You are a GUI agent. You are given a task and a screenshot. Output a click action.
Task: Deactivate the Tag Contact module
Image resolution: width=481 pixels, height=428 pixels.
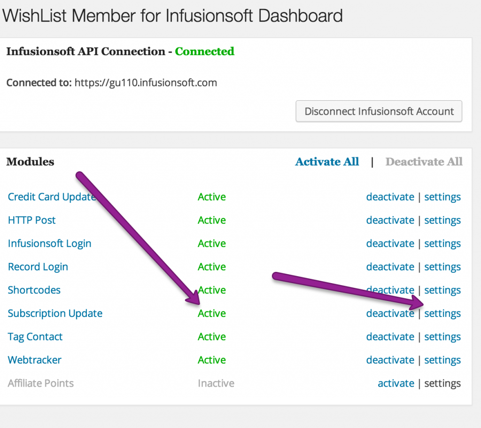point(390,337)
